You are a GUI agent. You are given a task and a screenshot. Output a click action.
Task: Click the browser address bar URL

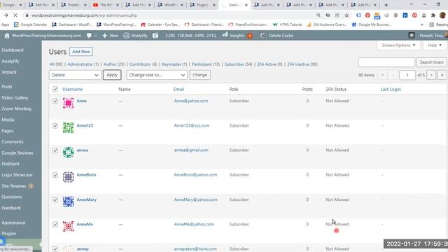[x=84, y=15]
